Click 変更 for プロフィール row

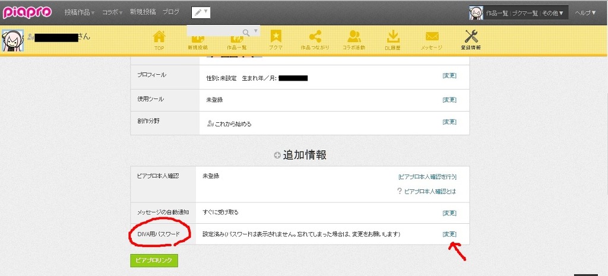[449, 75]
